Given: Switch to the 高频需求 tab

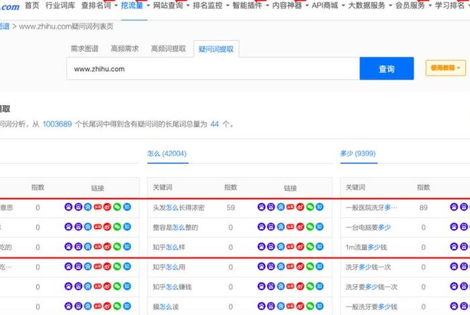Looking at the screenshot, I should pyautogui.click(x=125, y=48).
